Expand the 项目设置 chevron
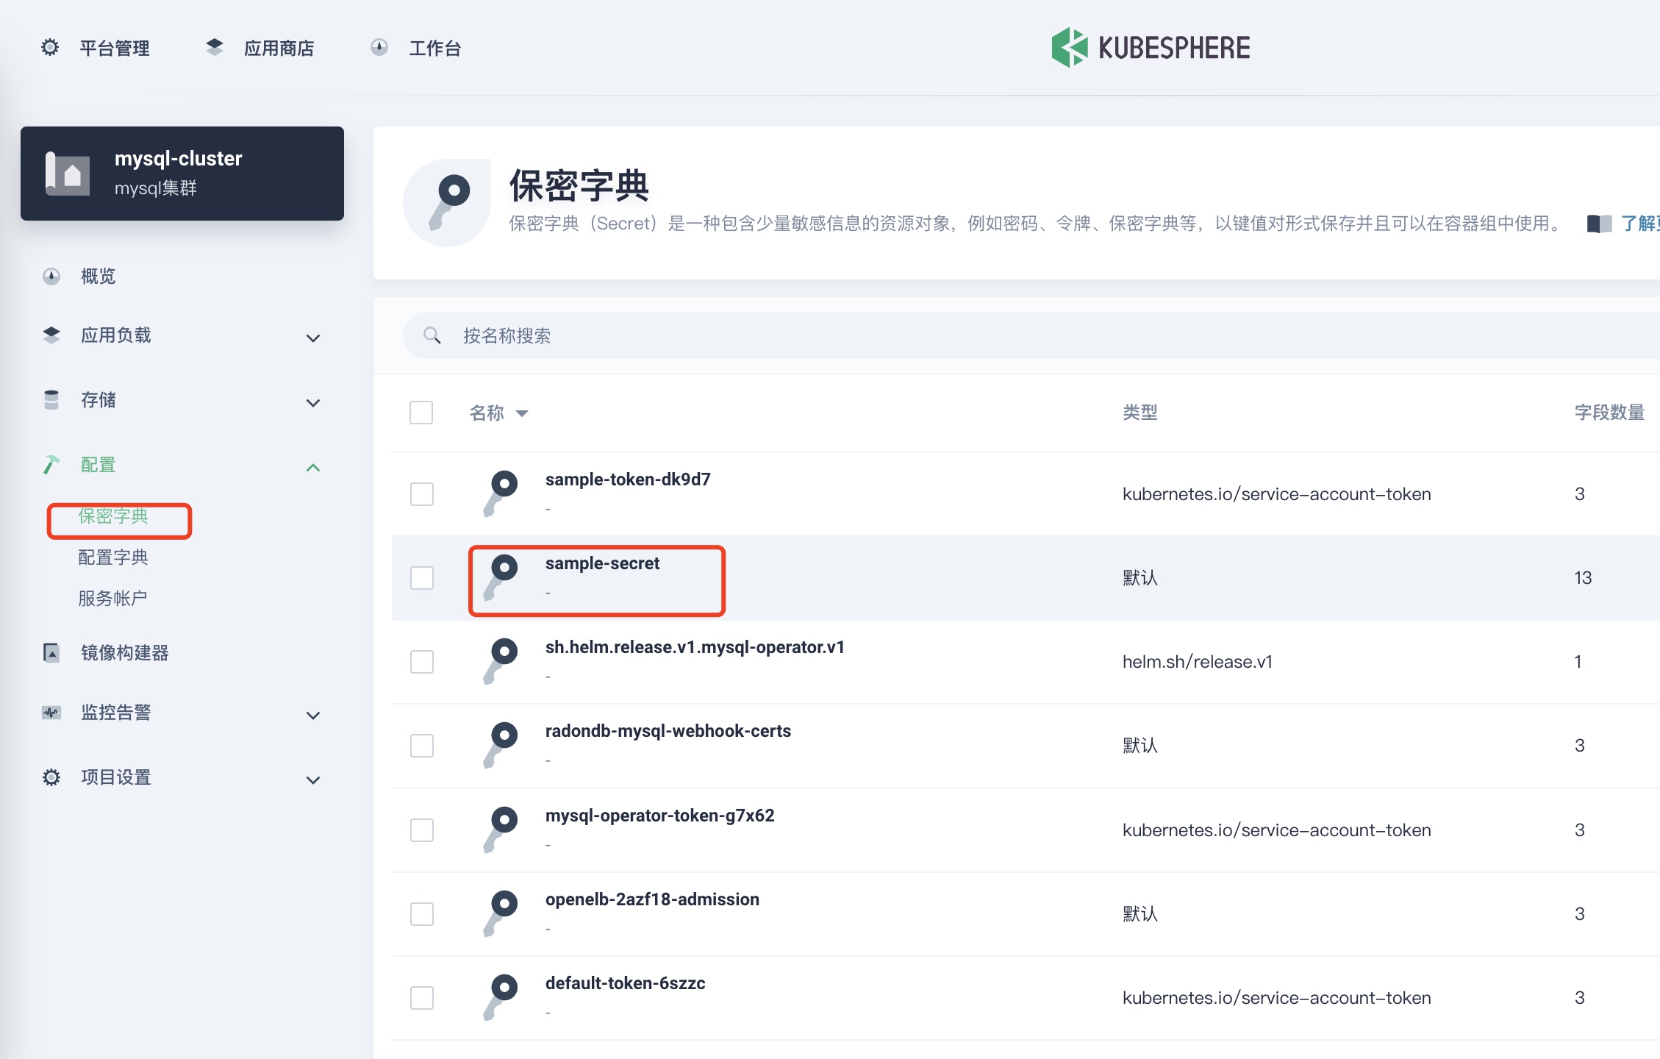This screenshot has width=1660, height=1059. point(313,780)
